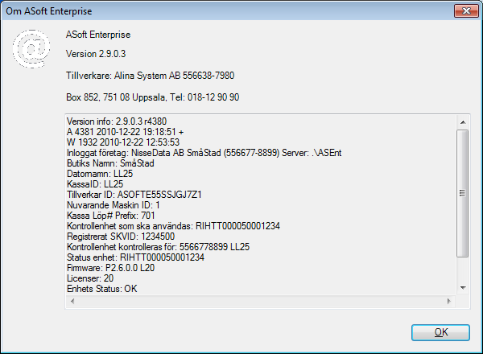Click the 'Licenser: 20' row
Viewport: 483px width, 354px height.
coord(90,278)
